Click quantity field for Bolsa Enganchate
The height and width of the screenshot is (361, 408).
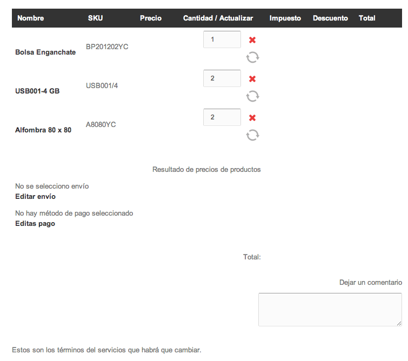(x=222, y=39)
